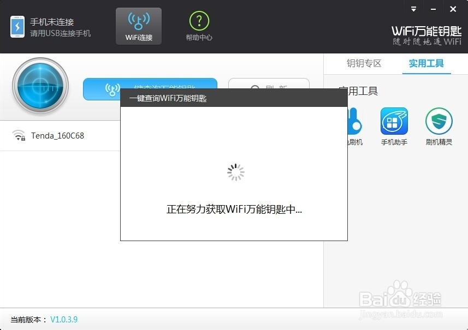Click the locked WiFi signal icon for Tenda_160C68
This screenshot has height=330, width=468.
(19, 135)
